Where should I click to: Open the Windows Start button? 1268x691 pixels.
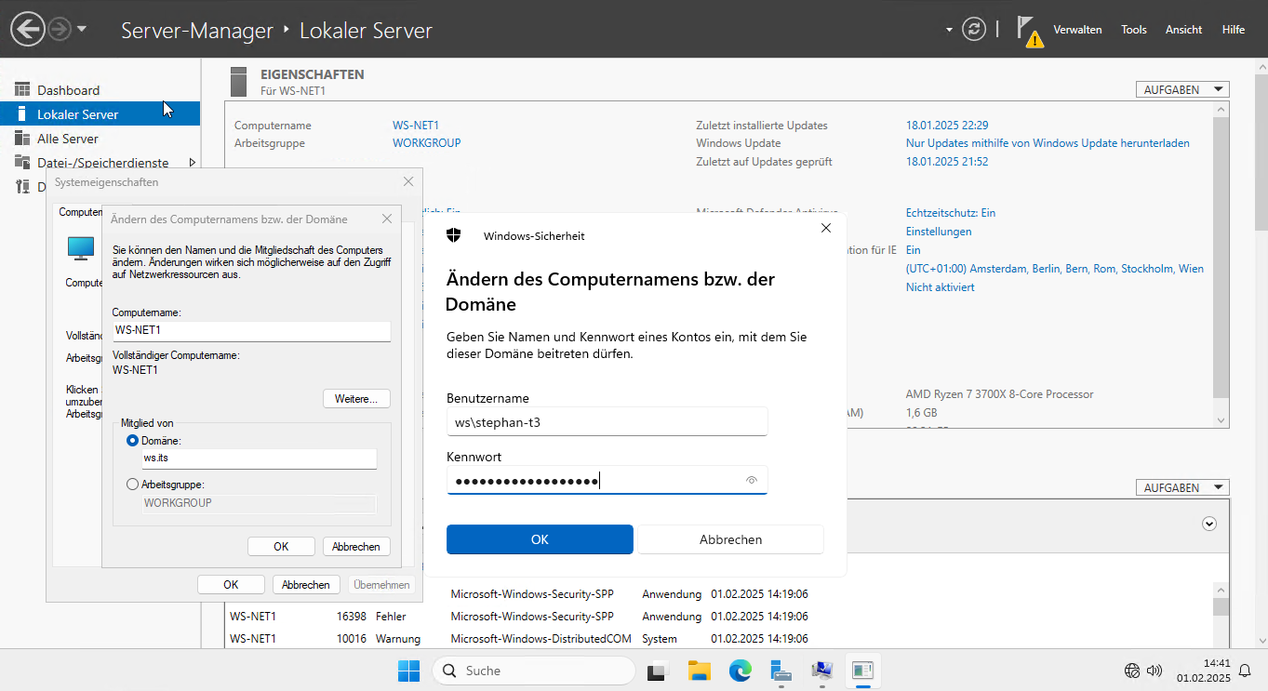408,671
